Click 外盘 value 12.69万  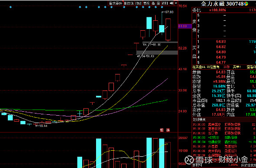coord(219,115)
